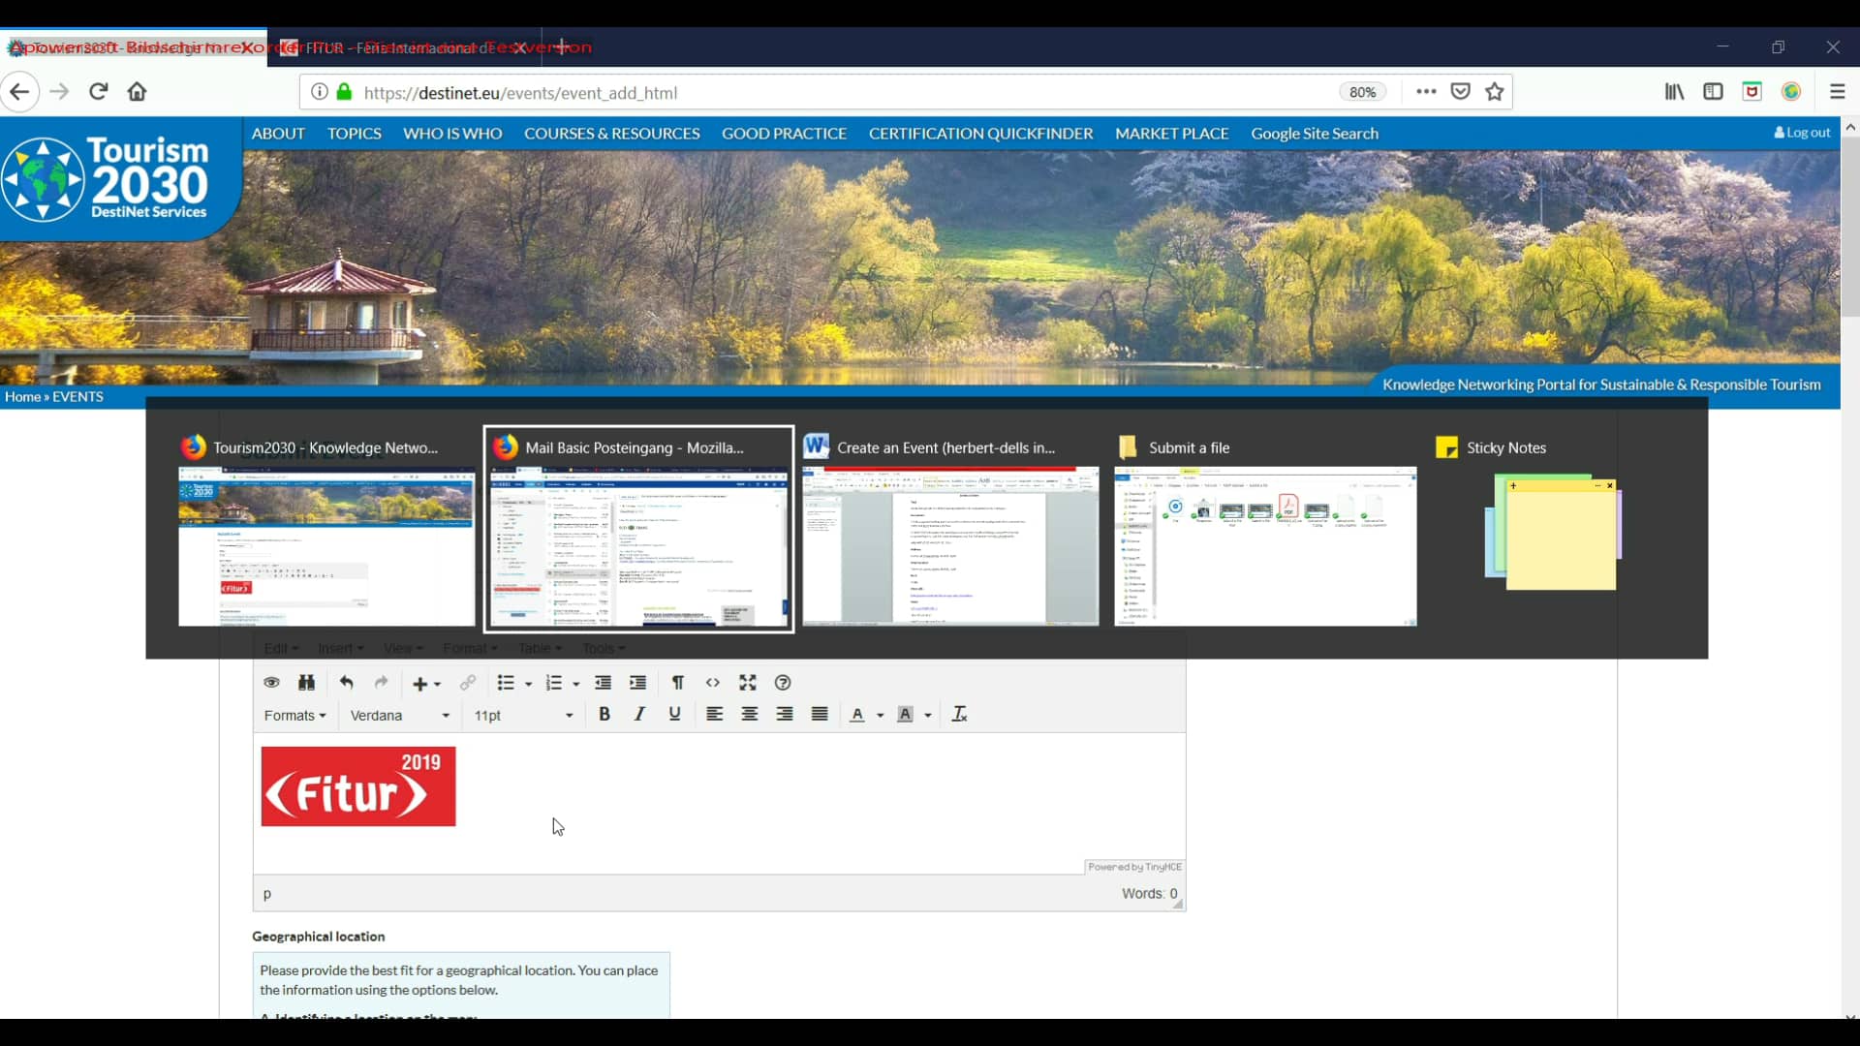
Task: Switch to Mail Basic Posteingang window thumbnail
Action: tap(638, 530)
